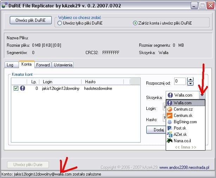Open the Ustawienia tab
The height and width of the screenshot is (178, 216).
coord(63,65)
